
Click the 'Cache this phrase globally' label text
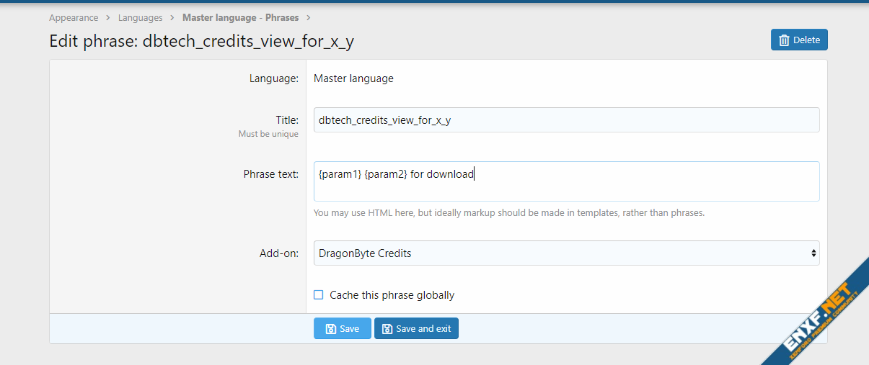point(392,295)
